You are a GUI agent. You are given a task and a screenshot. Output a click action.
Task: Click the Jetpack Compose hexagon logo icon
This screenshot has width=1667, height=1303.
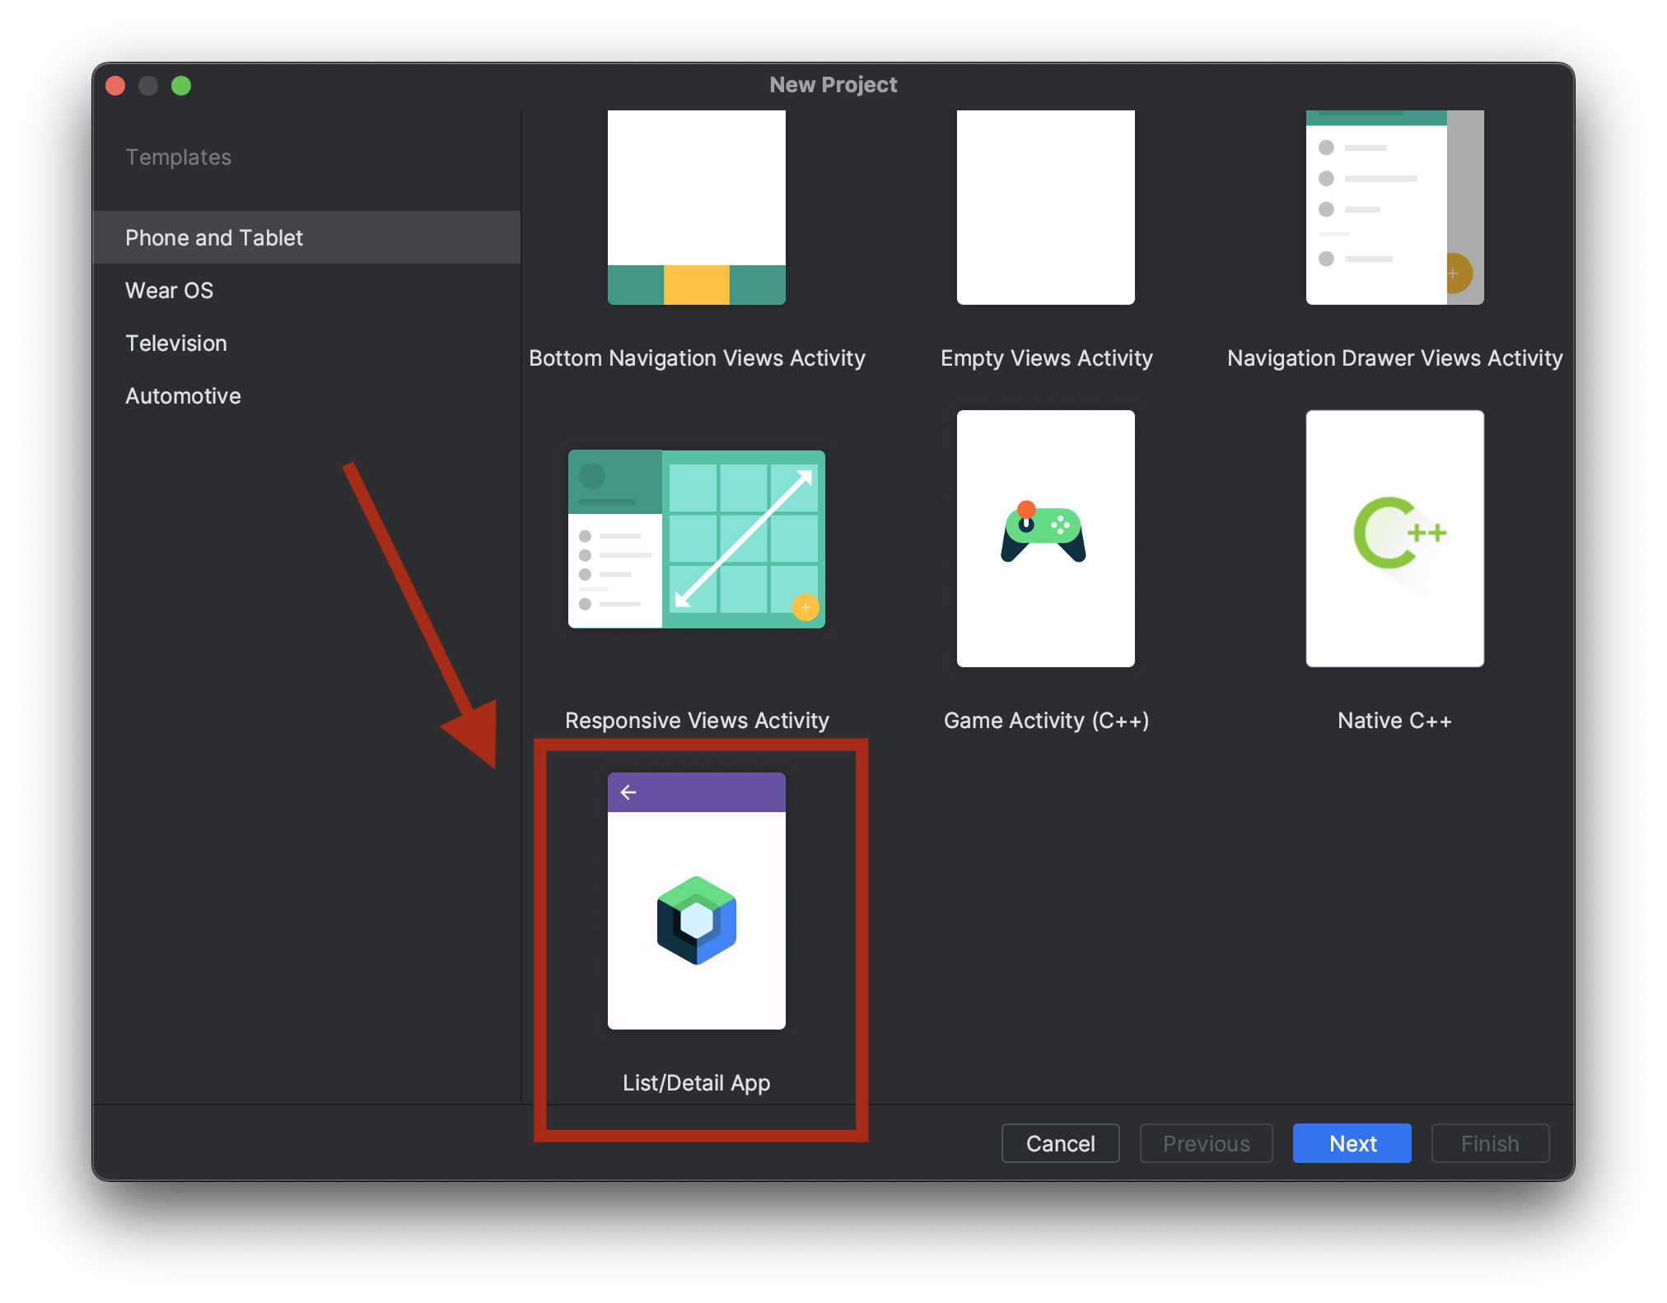click(696, 920)
